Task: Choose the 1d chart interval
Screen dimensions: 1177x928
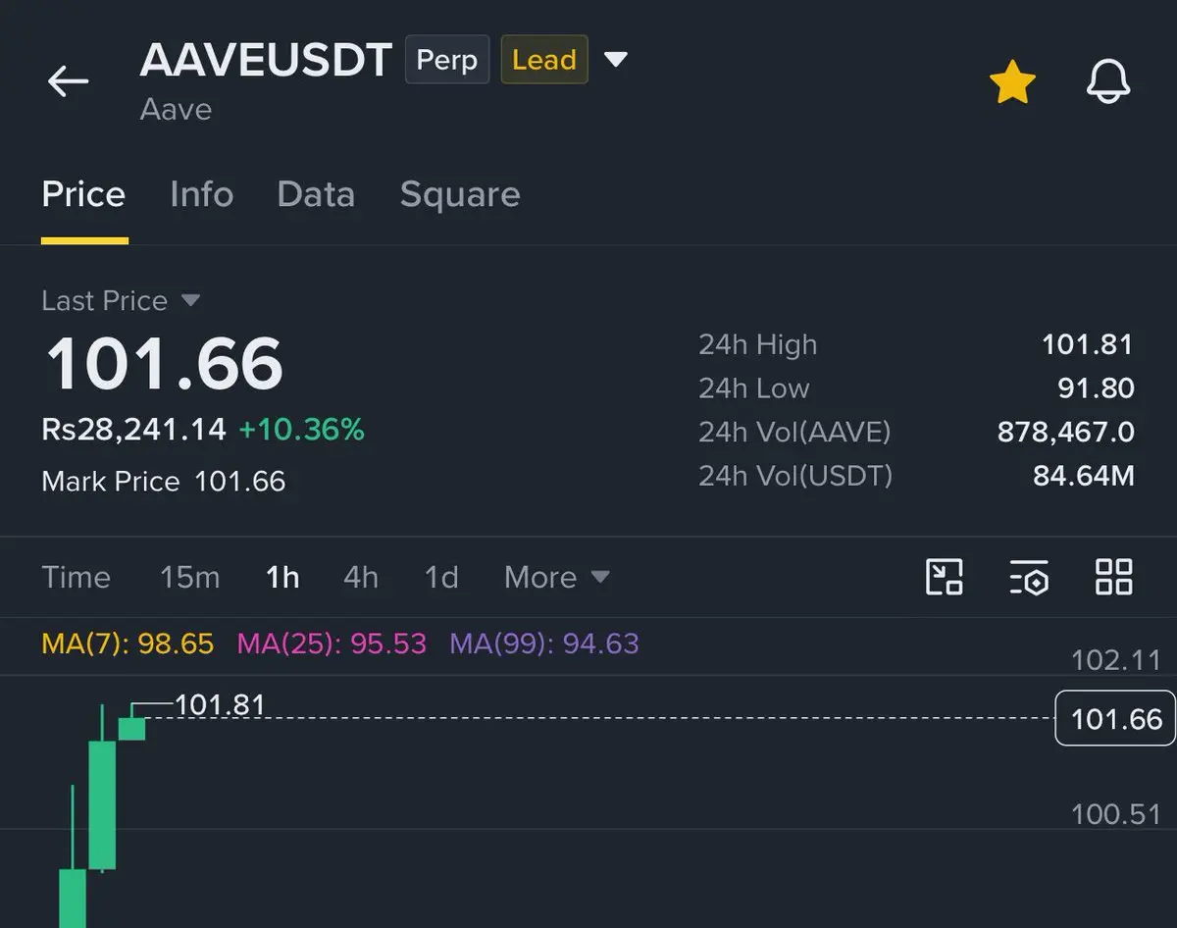Action: pos(440,577)
